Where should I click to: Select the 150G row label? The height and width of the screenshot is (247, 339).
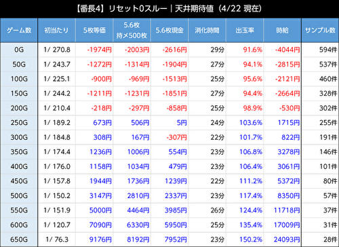(19, 94)
